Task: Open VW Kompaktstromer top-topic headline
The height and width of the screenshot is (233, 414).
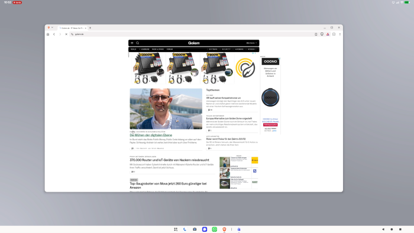Action: point(224,98)
